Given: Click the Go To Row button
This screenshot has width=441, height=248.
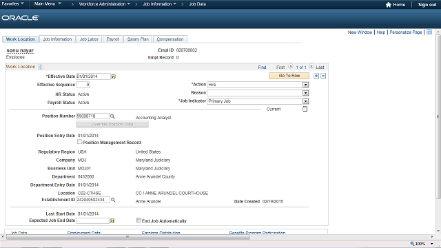Looking at the screenshot, I should point(289,76).
